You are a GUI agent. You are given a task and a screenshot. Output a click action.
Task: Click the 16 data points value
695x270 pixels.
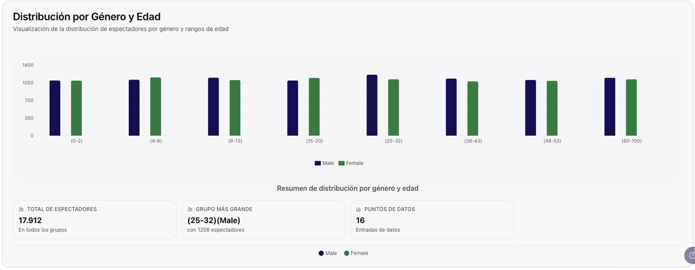(360, 220)
